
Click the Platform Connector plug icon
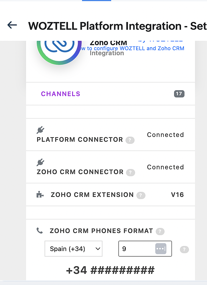pyautogui.click(x=40, y=130)
